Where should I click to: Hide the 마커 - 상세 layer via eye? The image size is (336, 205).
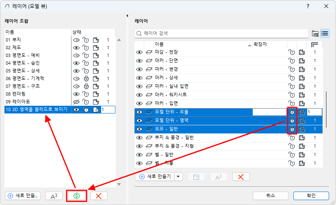(139, 78)
